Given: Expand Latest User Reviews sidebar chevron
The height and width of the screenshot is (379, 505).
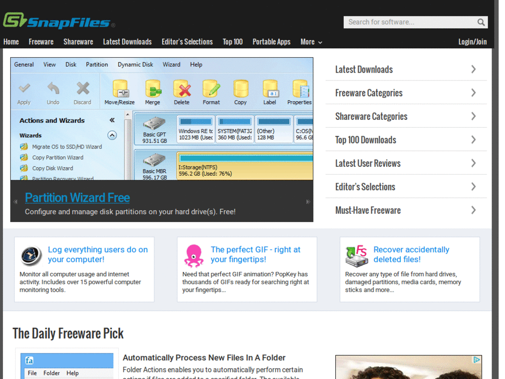Looking at the screenshot, I should (x=473, y=163).
